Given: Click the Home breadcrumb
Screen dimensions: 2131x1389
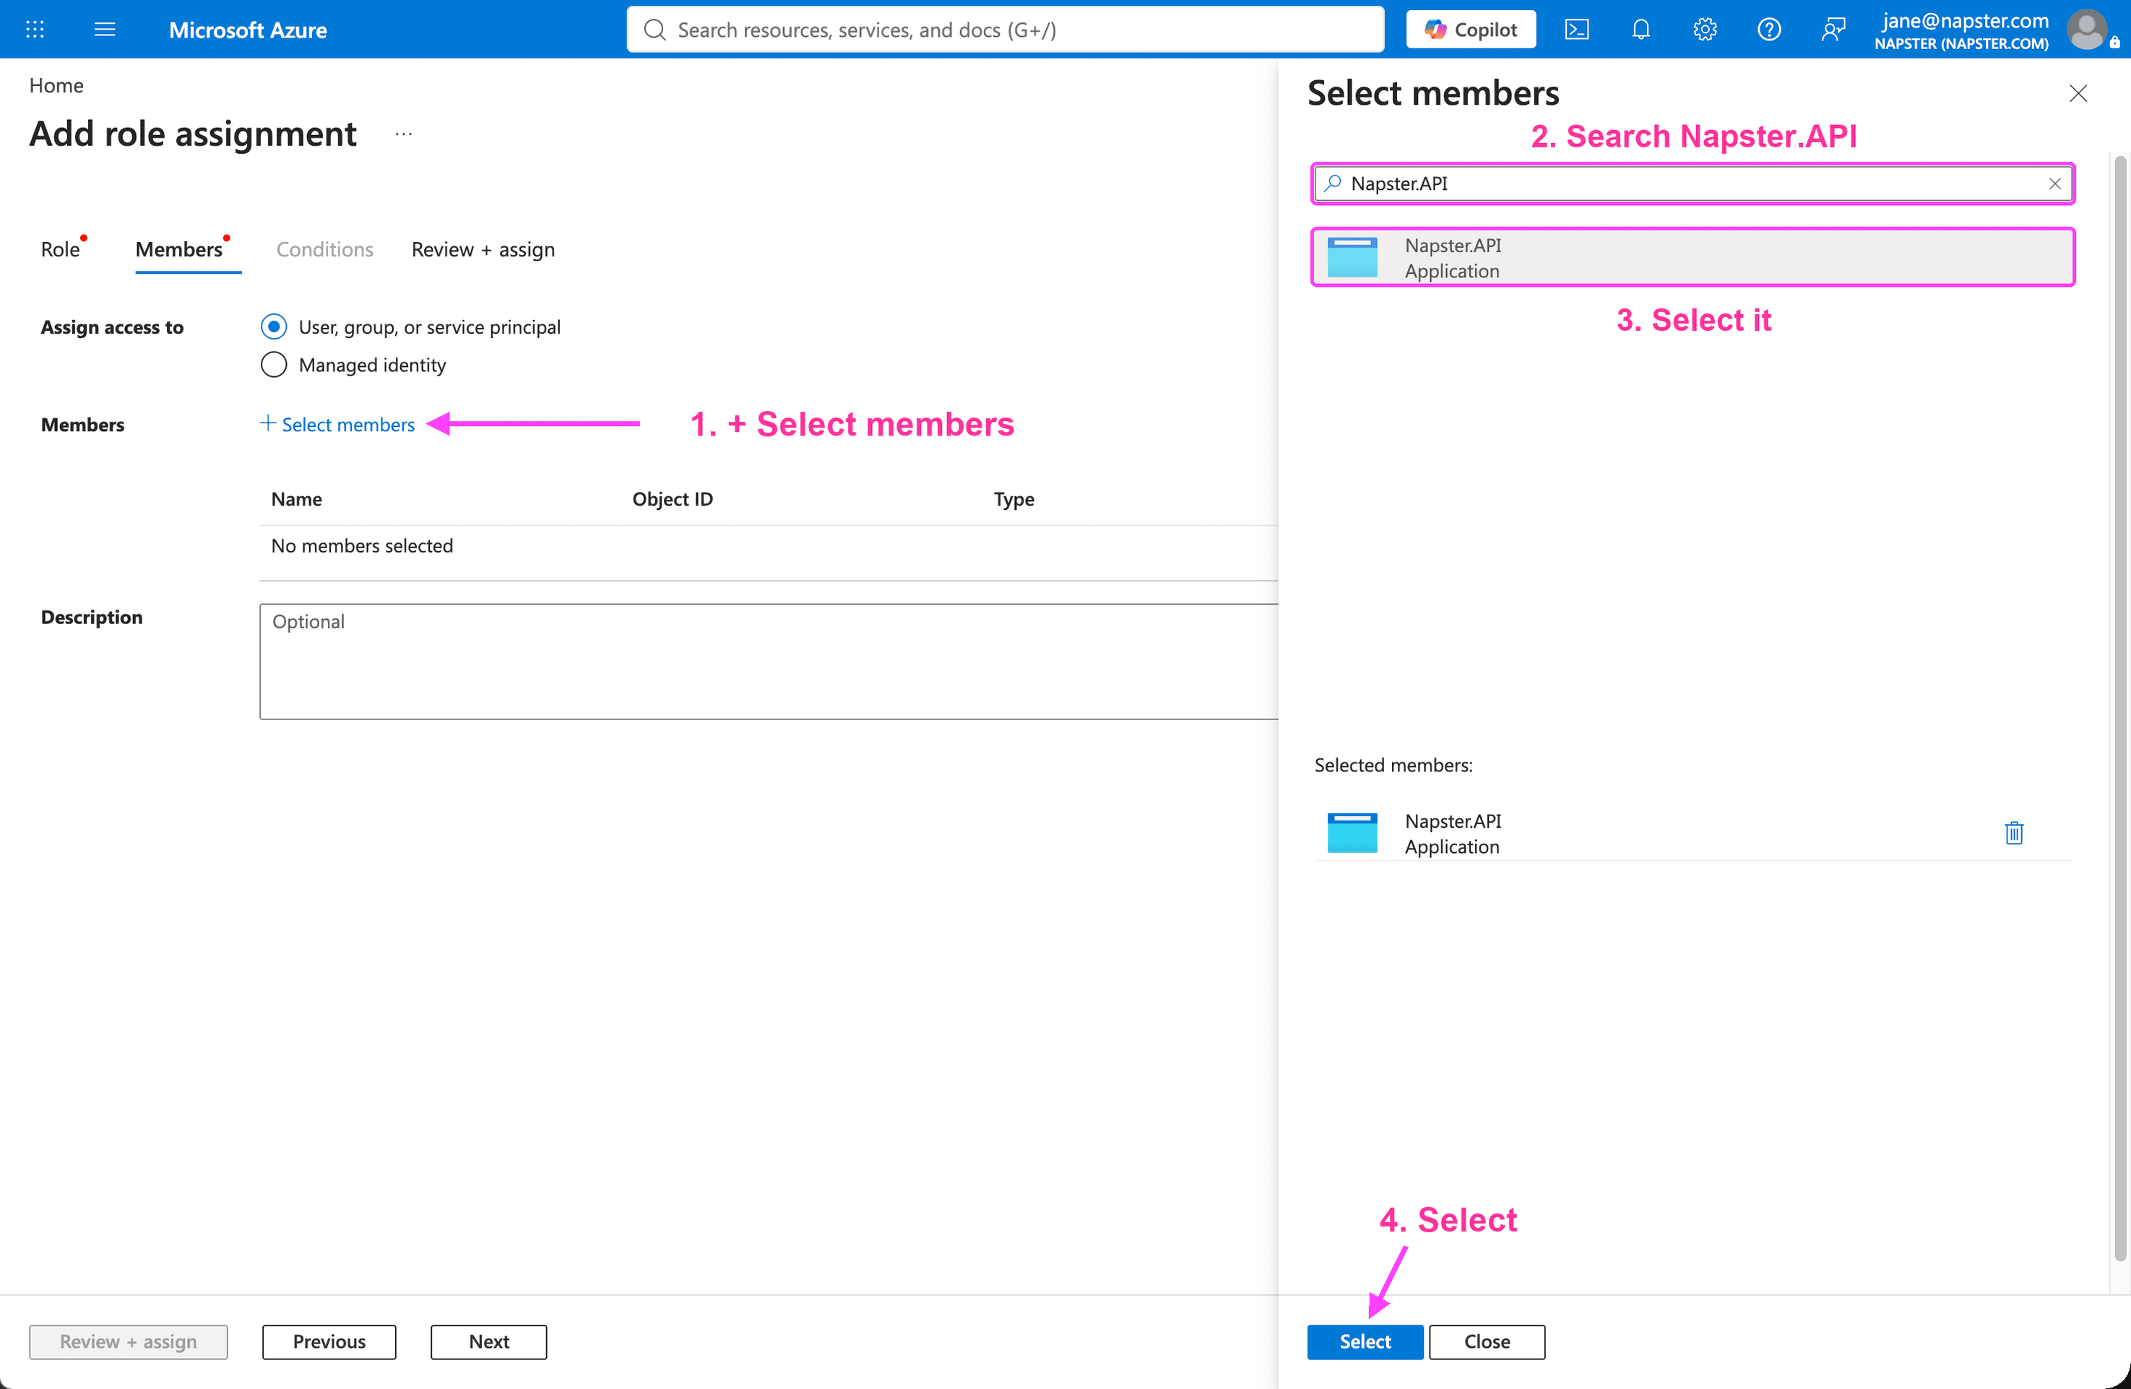Looking at the screenshot, I should (56, 85).
